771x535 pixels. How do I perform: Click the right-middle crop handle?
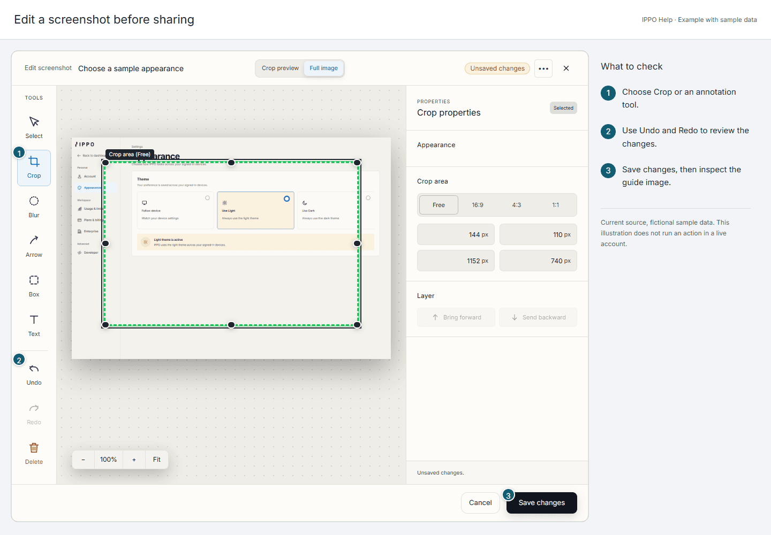point(357,243)
